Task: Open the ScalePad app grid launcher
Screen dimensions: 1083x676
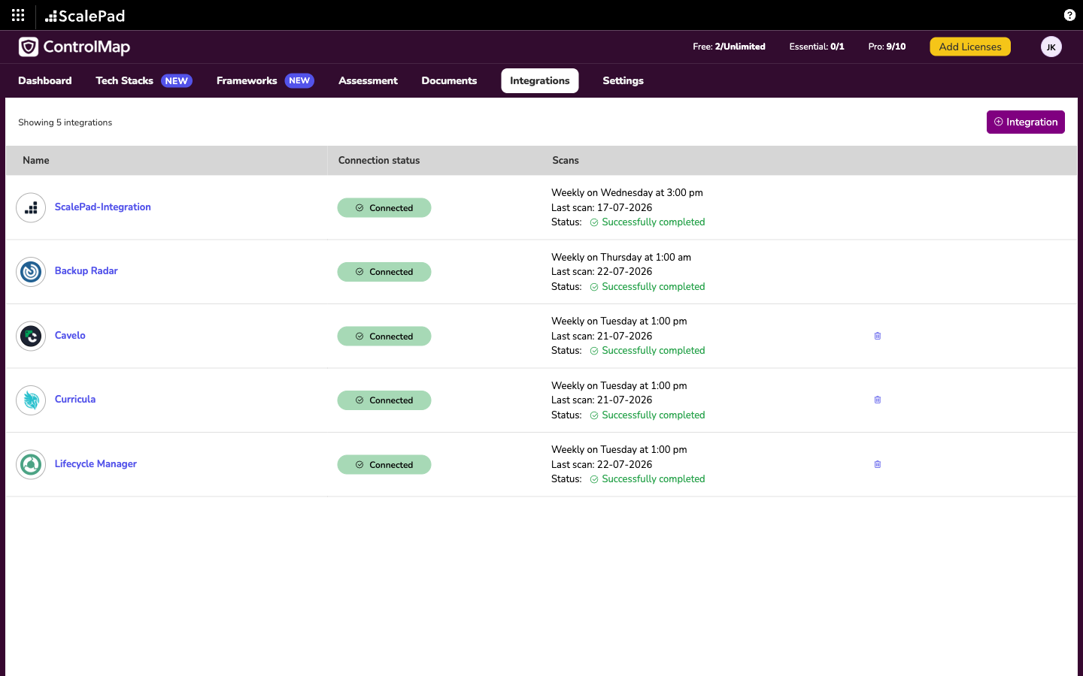Action: [x=18, y=15]
